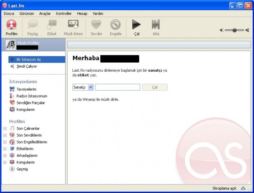254x193 pixels.
Task: Click the Müzik listesi cassette icon
Action: point(73,25)
